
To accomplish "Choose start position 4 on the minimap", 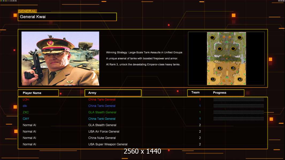I will click(240, 79).
